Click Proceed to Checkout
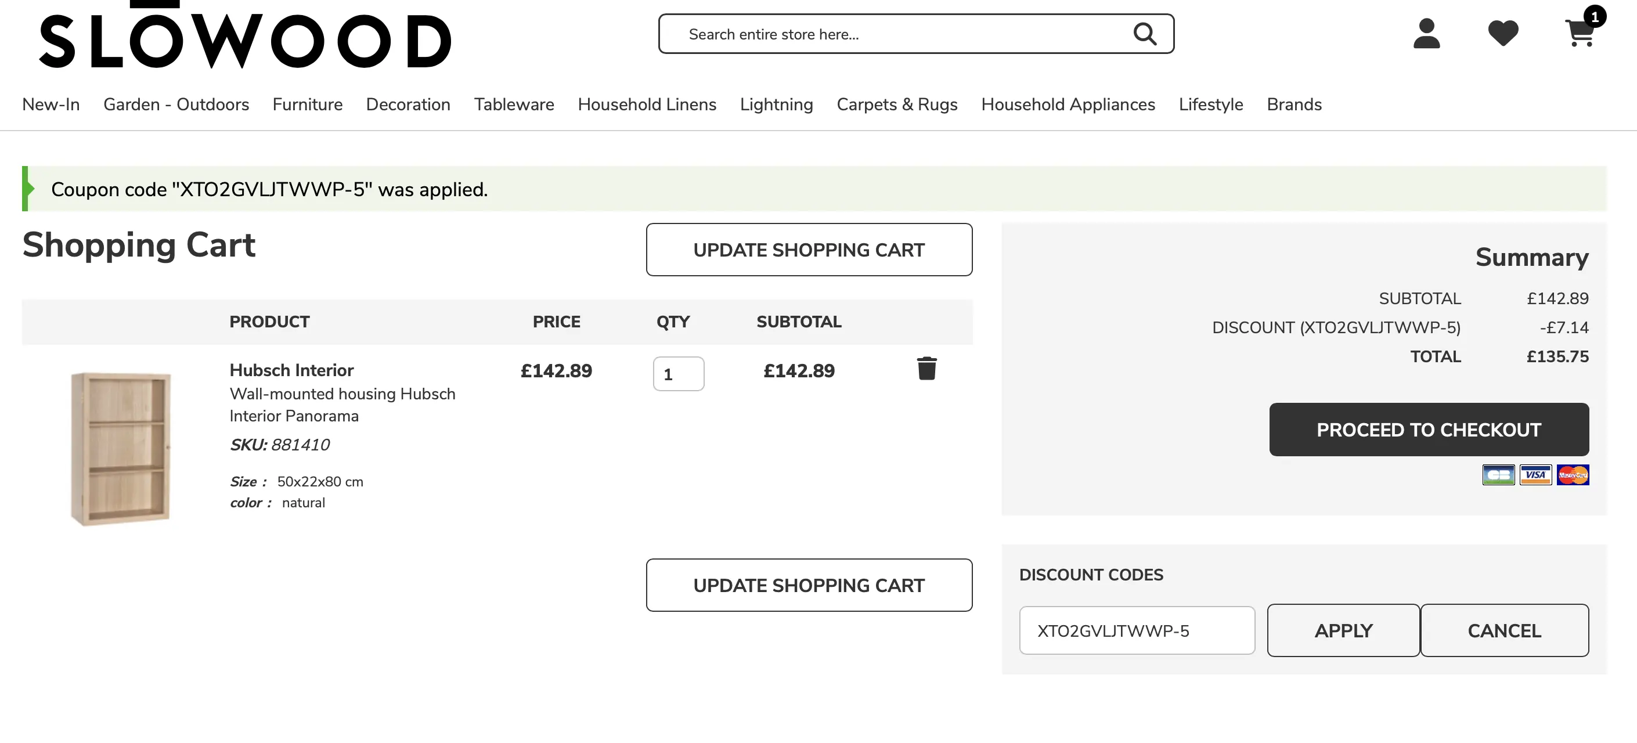1637x743 pixels. 1429,430
